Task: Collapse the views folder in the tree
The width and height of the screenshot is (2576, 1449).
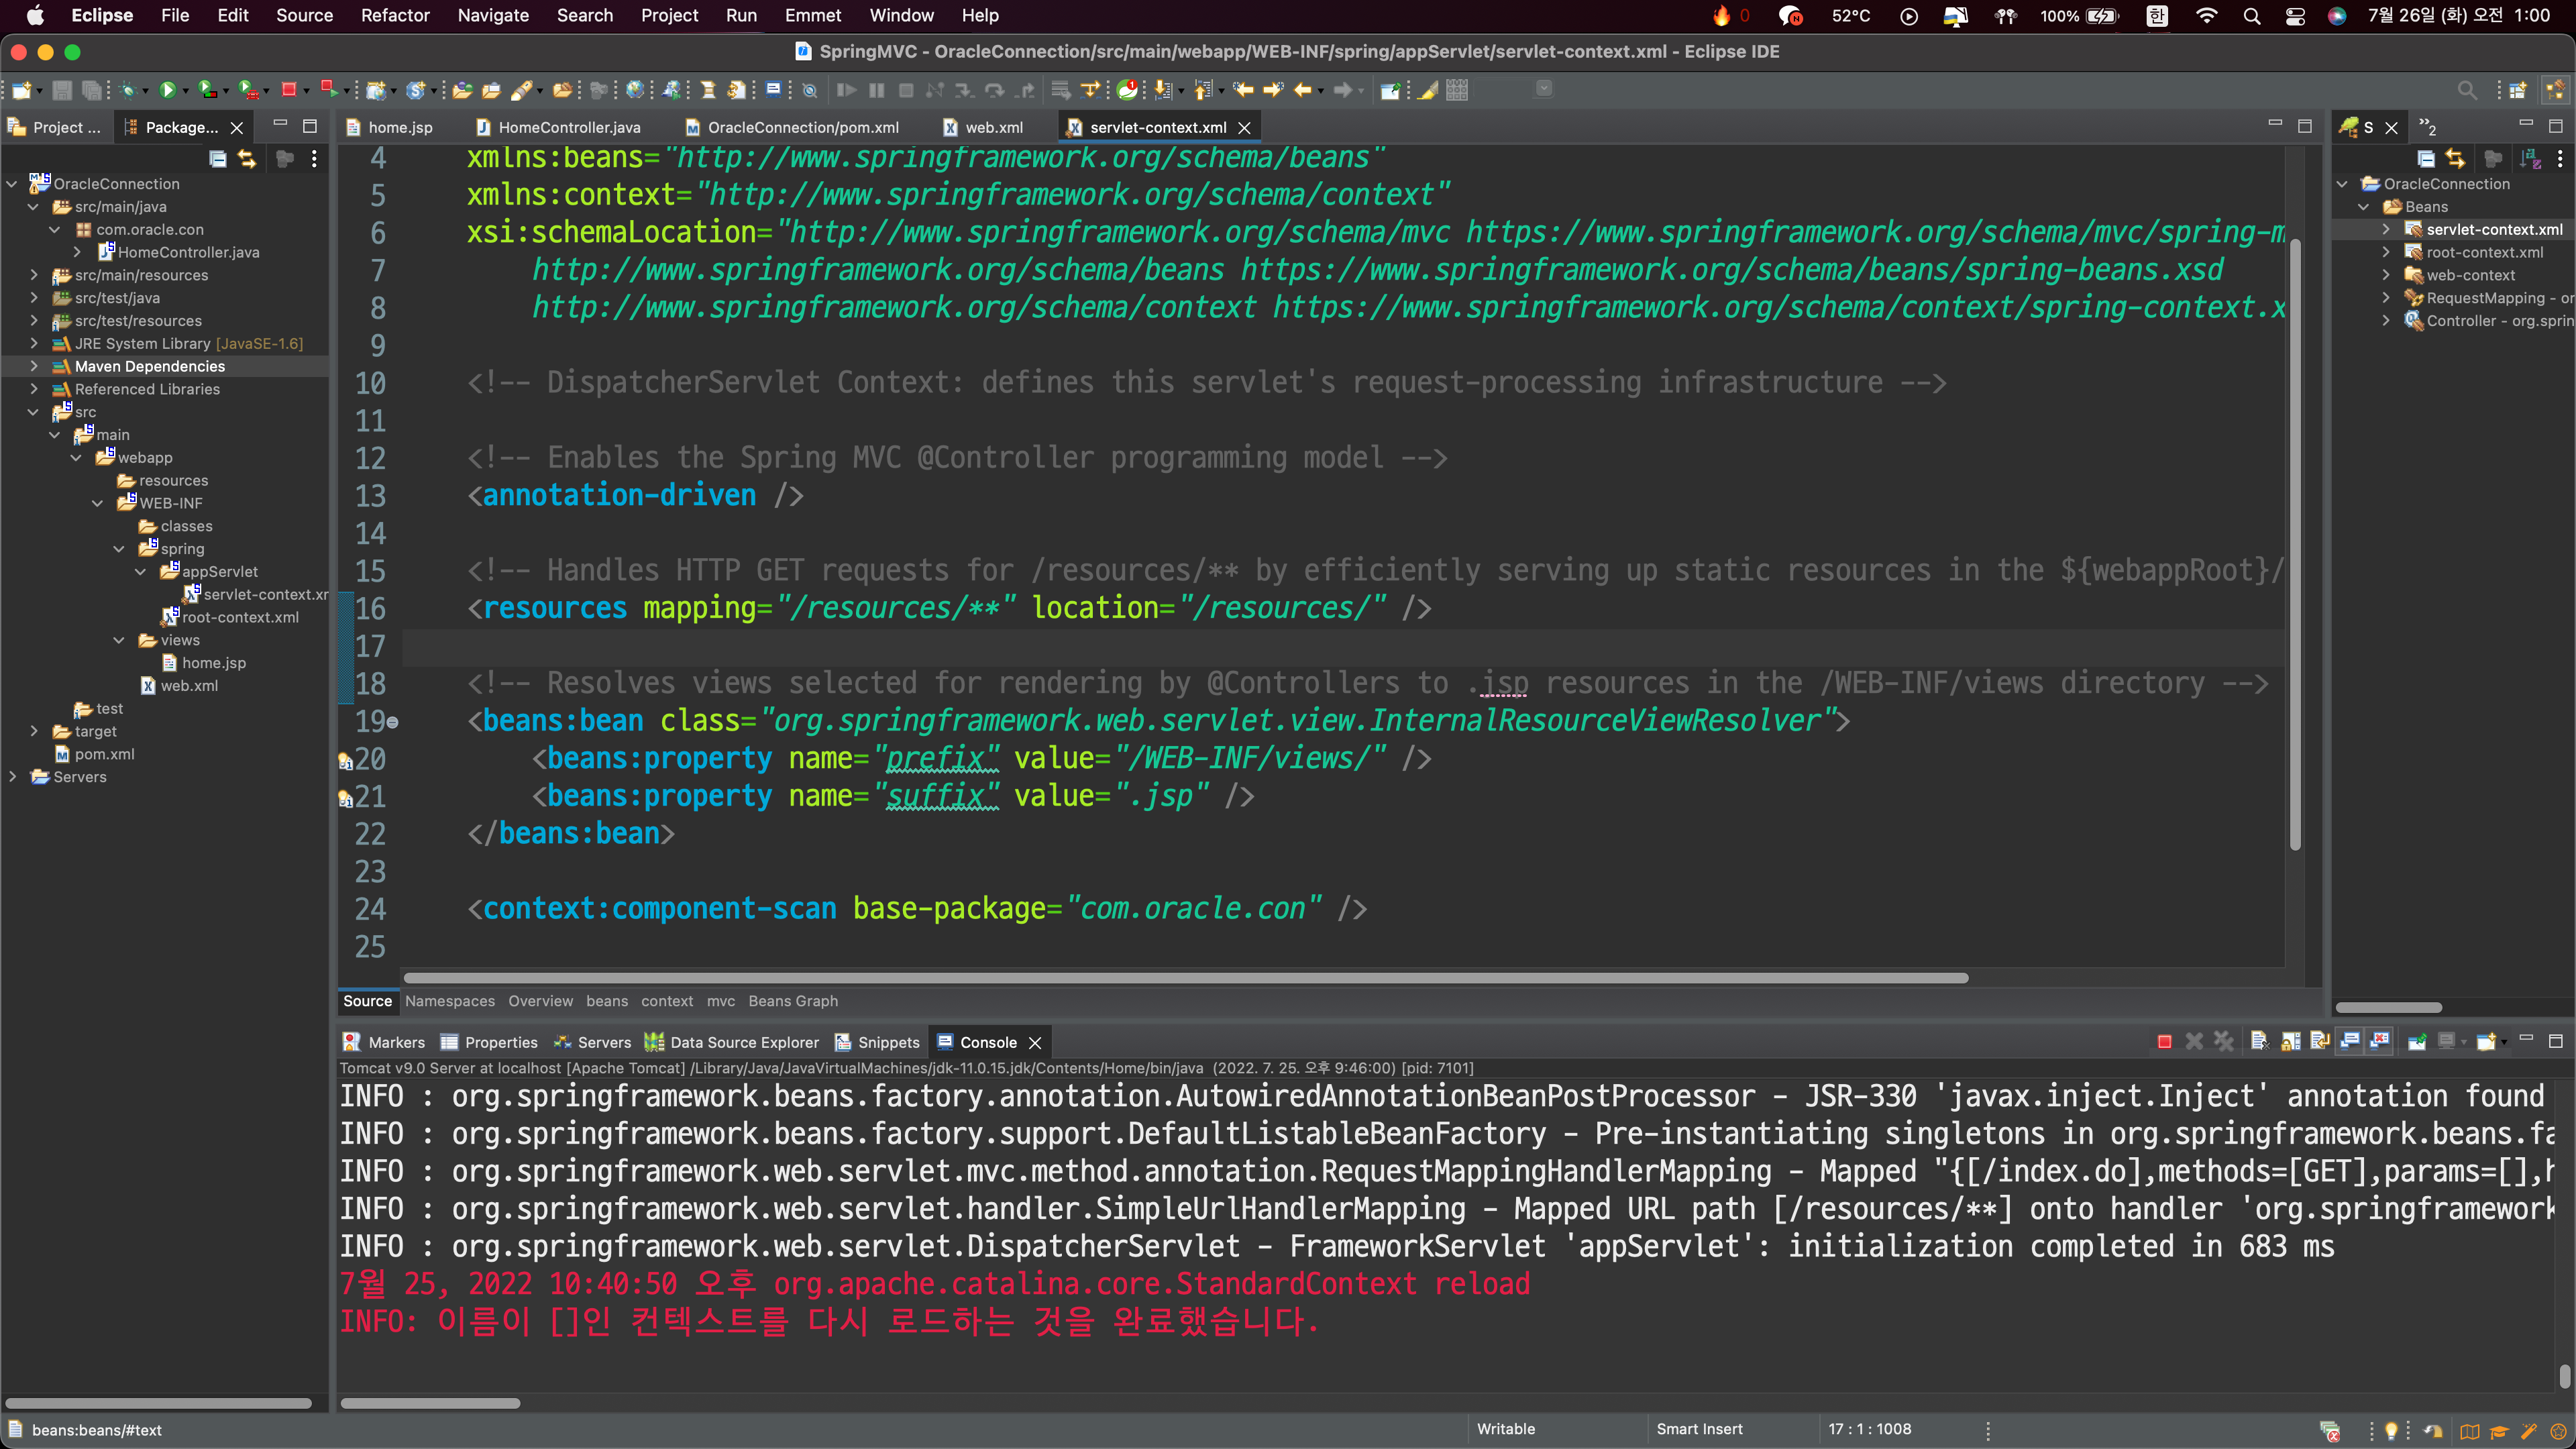Action: [119, 640]
